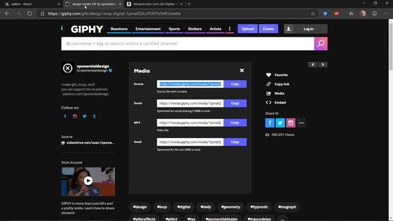
Task: Open more share options dots
Action: click(x=302, y=123)
